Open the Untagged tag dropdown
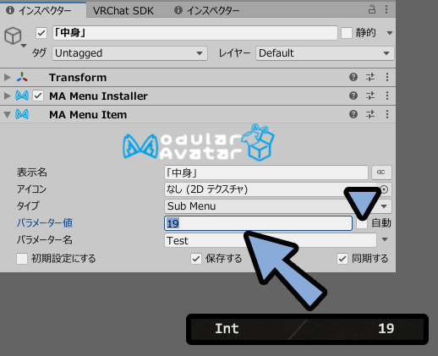 (129, 53)
